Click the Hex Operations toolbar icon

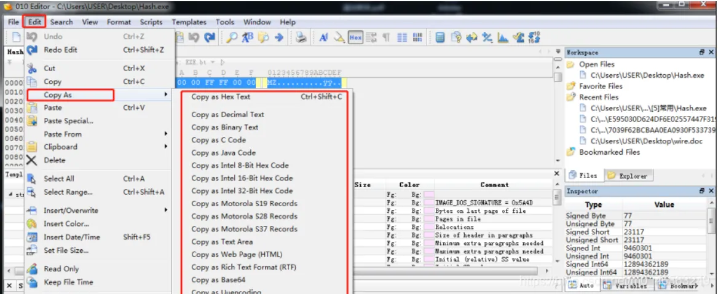click(x=487, y=38)
